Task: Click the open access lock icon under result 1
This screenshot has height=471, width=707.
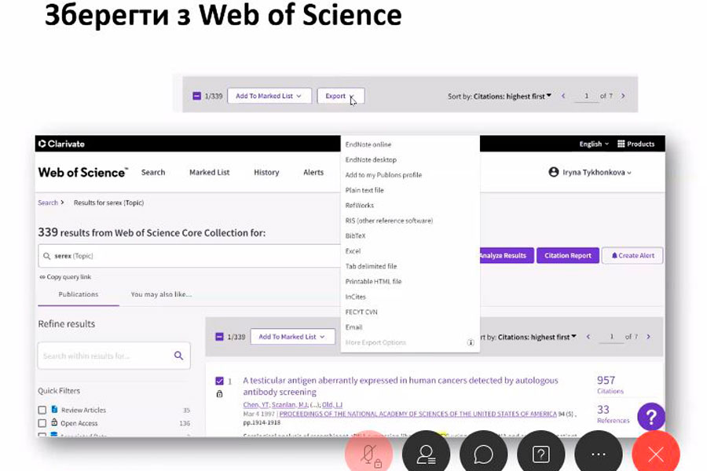Action: [220, 394]
